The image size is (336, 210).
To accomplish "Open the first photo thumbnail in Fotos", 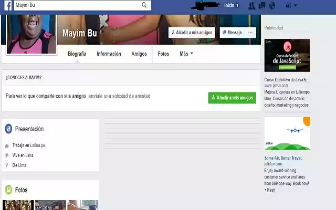I will coord(18,205).
